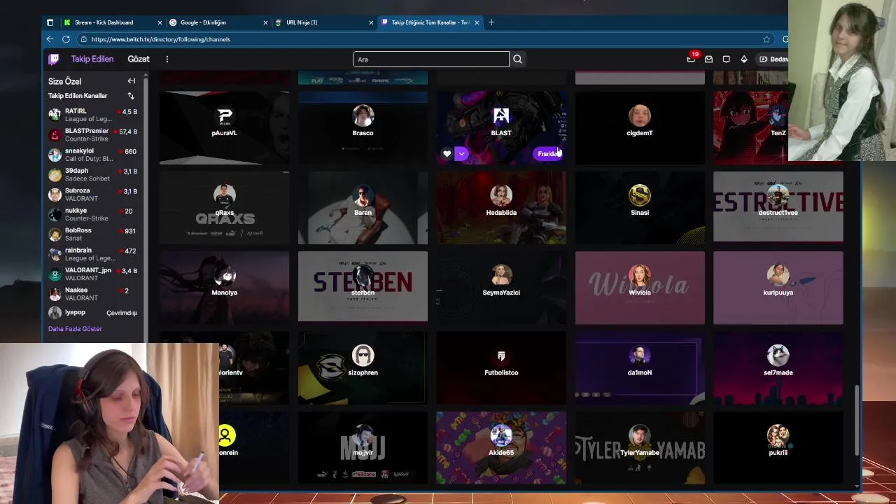Viewport: 896px width, 504px height.
Task: Select the Takip Ettiğiniz Tüm Kanallar tab
Action: 430,22
